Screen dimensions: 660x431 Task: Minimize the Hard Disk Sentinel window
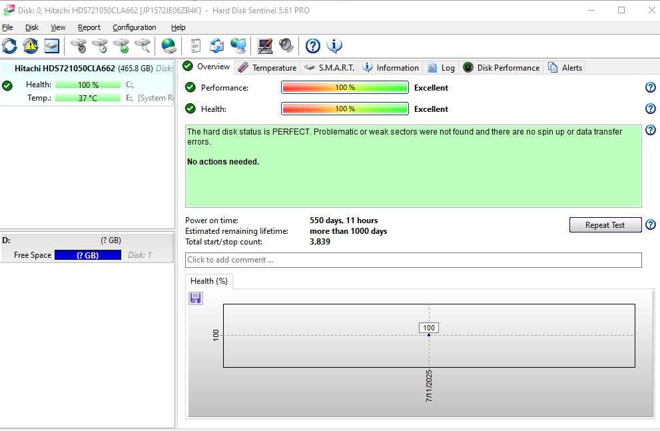tap(591, 10)
